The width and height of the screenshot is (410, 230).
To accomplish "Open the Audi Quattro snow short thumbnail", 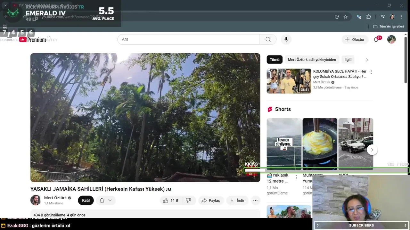I will tap(356, 144).
